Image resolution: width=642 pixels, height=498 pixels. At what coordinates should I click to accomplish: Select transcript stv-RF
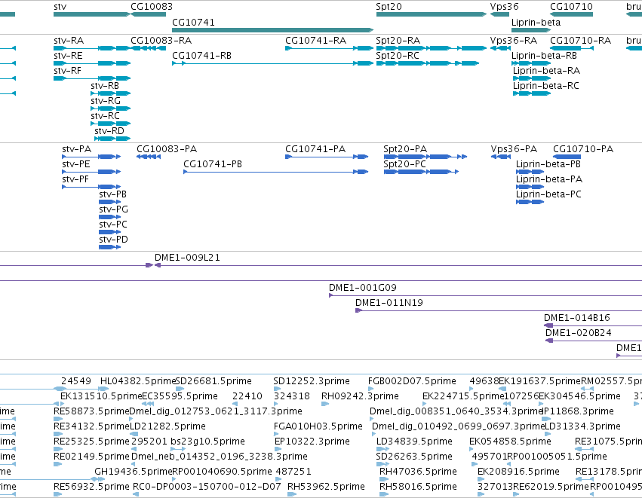pos(92,78)
